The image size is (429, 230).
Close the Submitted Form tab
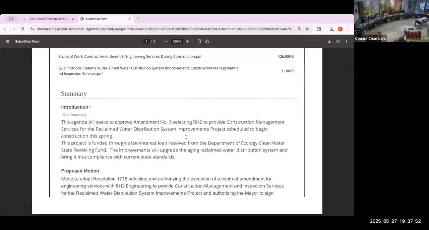coord(129,19)
